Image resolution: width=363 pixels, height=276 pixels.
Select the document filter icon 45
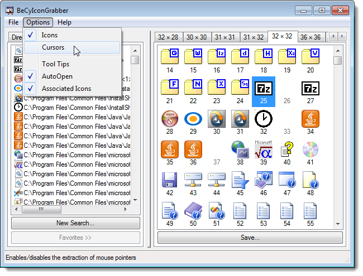point(240,180)
